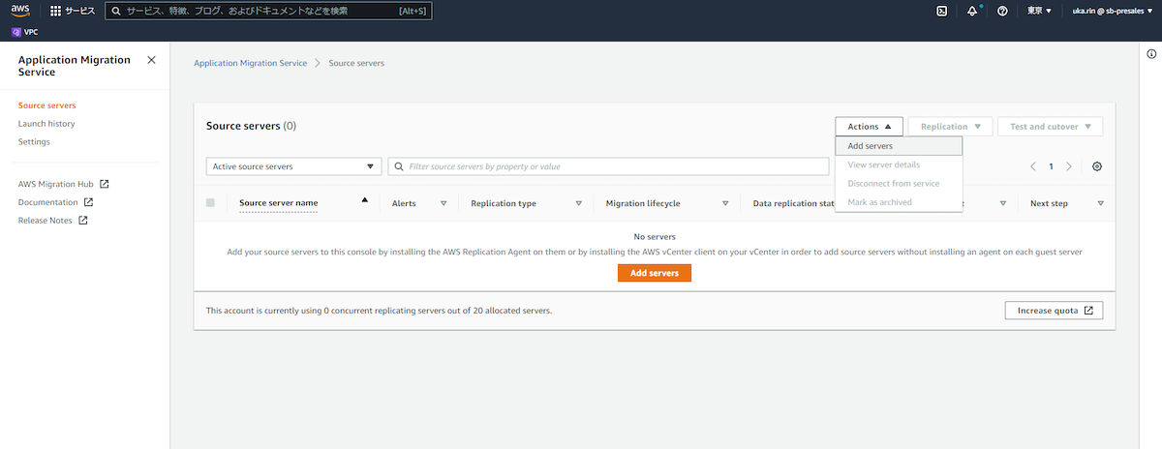Image resolution: width=1162 pixels, height=449 pixels.
Task: Collapse the Actions dropdown button
Action: (x=869, y=127)
